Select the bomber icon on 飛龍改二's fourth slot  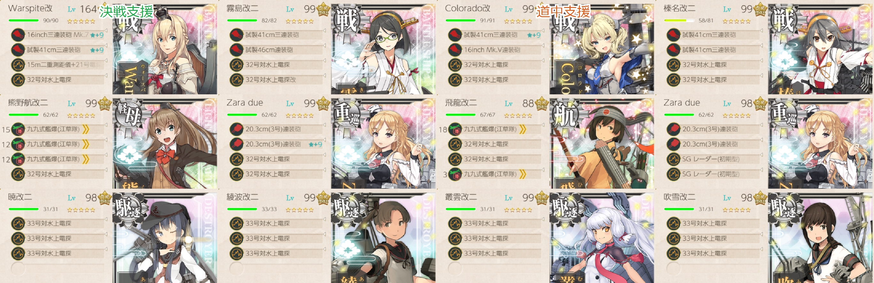point(455,174)
